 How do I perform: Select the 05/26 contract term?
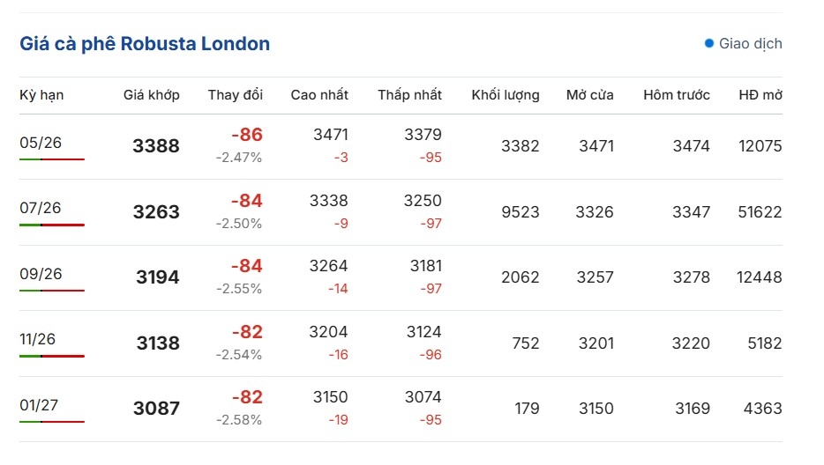pos(41,142)
